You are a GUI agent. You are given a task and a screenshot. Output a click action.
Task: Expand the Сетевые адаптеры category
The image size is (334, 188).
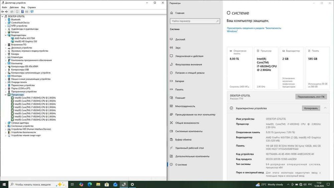[x=6, y=123]
